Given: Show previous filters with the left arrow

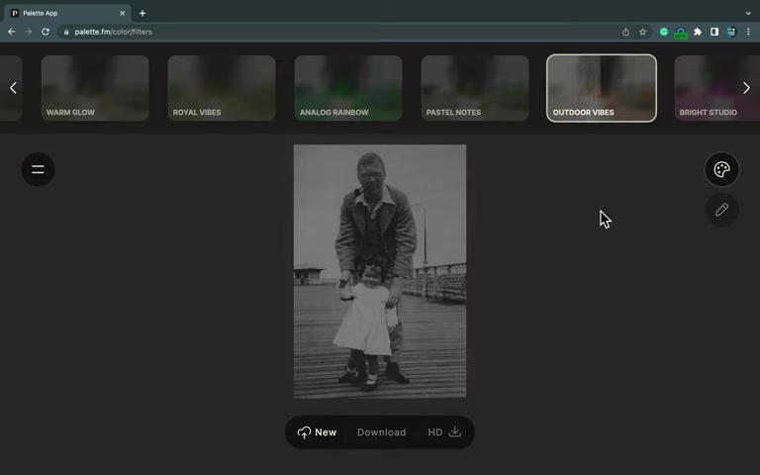Looking at the screenshot, I should [x=13, y=88].
